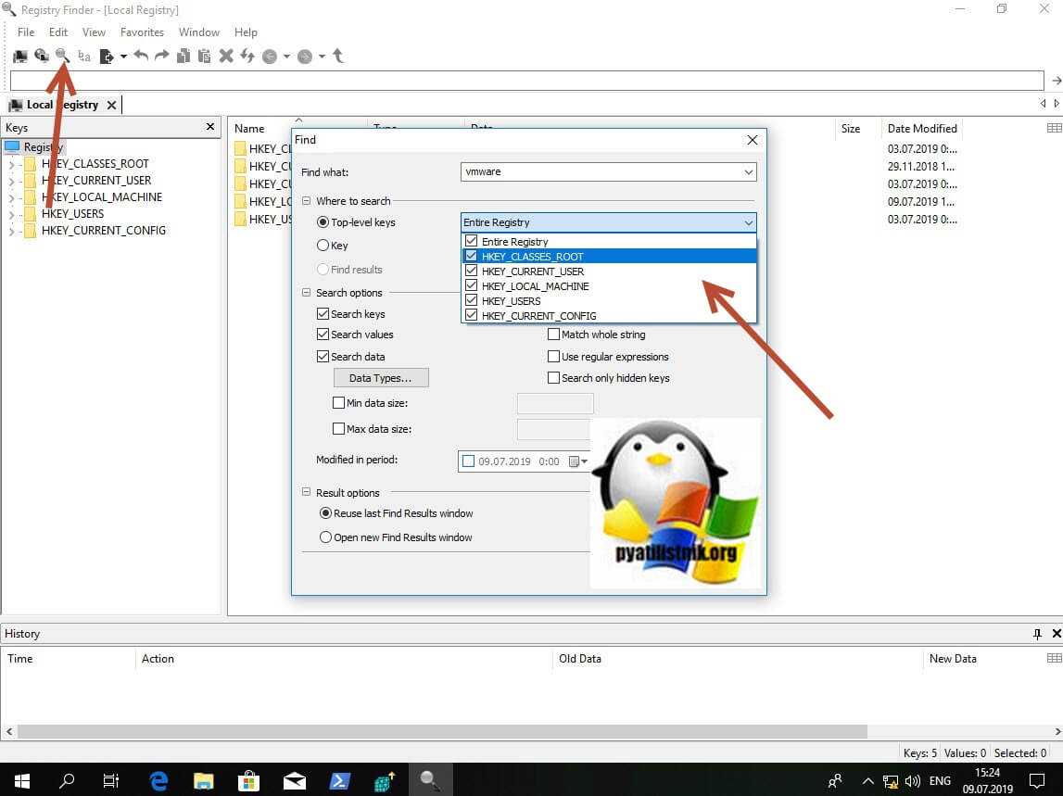Open the Replace toolbar icon
This screenshot has height=796, width=1063.
click(x=84, y=57)
